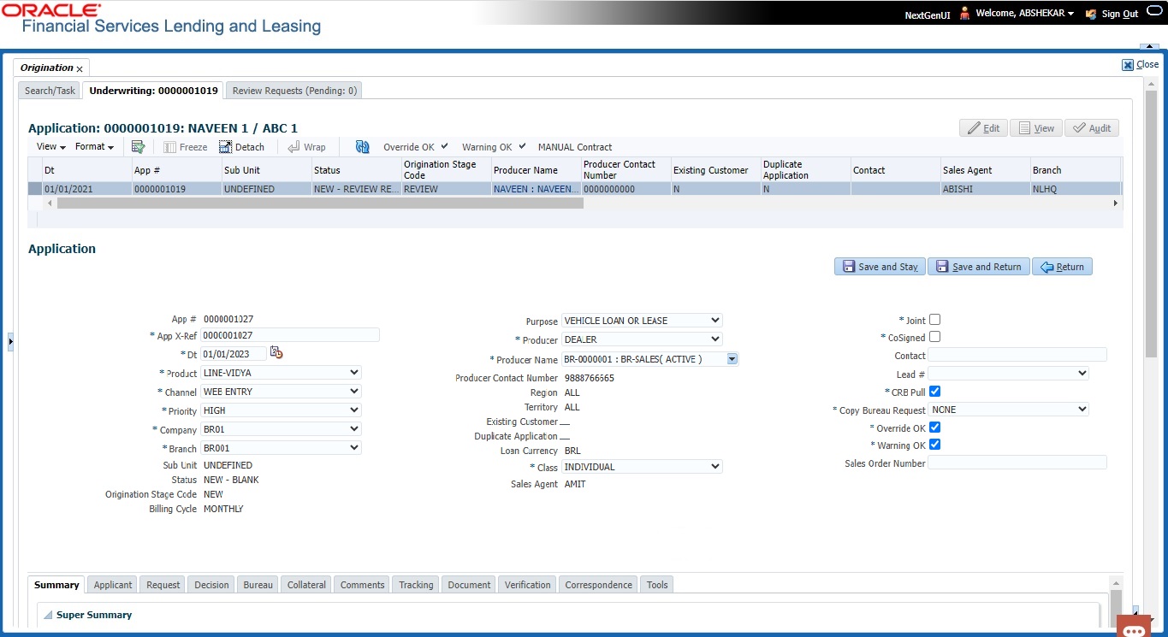
Task: Open the Verification tab
Action: coord(527,585)
